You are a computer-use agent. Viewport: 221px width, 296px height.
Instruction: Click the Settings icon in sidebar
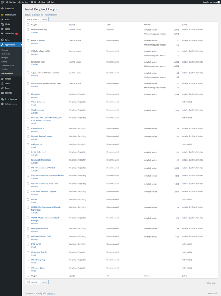pyautogui.click(x=3, y=93)
